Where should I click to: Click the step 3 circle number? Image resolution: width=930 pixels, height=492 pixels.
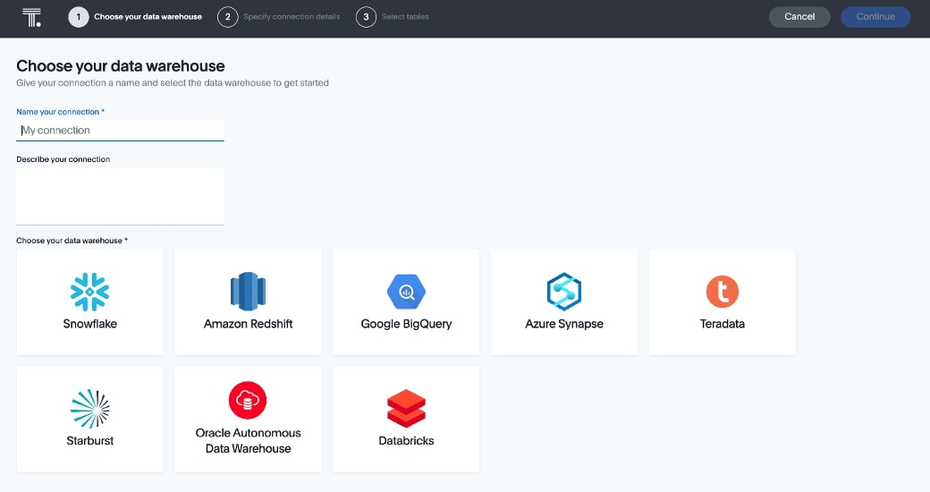click(366, 17)
